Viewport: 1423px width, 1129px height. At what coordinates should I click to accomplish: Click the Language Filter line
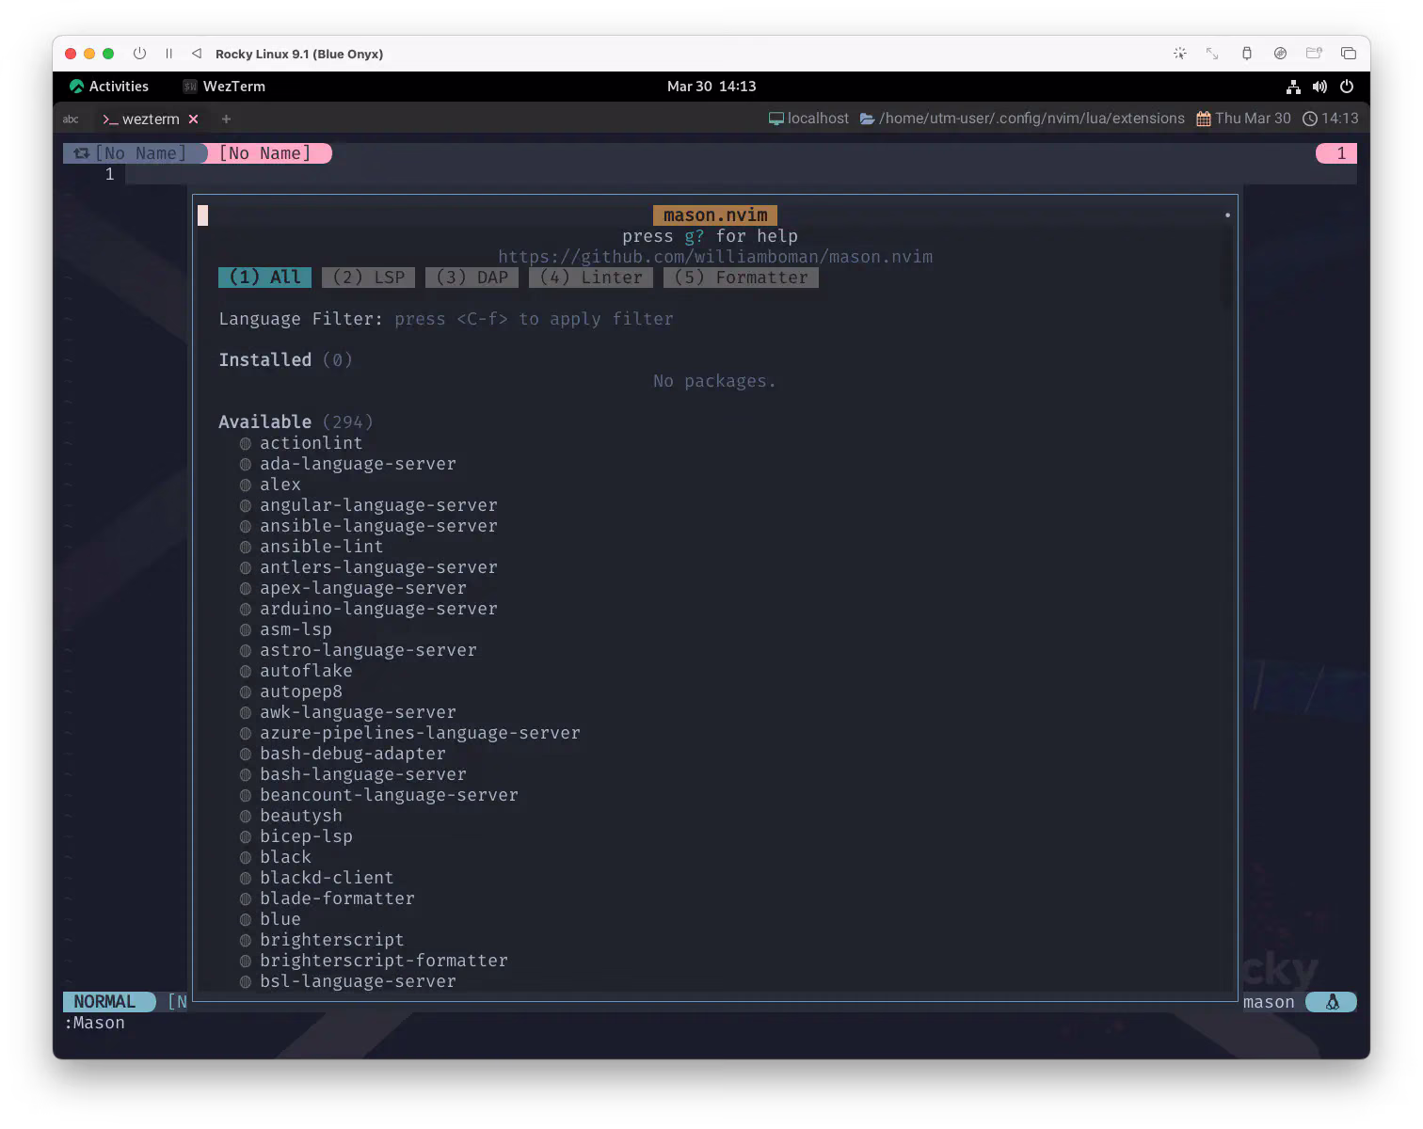[x=446, y=319]
